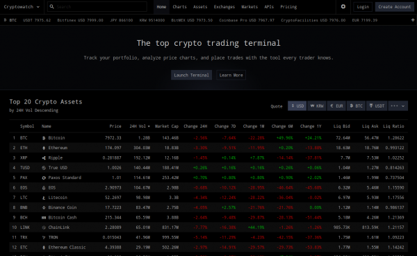Open the Ethereum Classic name link
This screenshot has height=256, width=417.
pyautogui.click(x=67, y=247)
